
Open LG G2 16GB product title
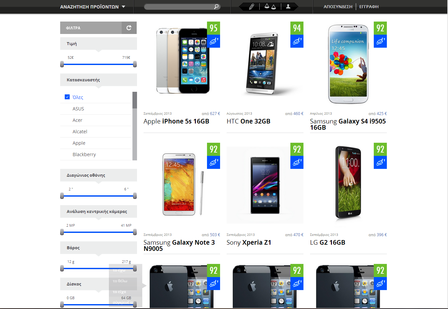coord(328,242)
